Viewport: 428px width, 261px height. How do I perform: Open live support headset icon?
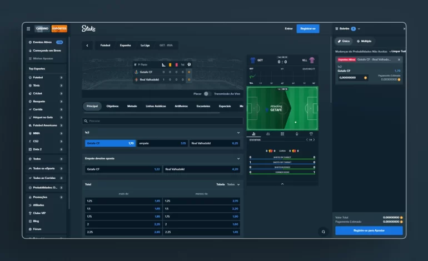pos(323,232)
